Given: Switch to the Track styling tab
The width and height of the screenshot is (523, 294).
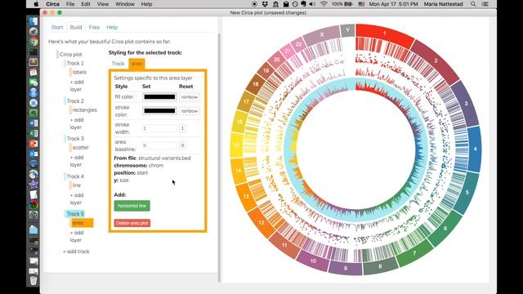Looking at the screenshot, I should (118, 64).
